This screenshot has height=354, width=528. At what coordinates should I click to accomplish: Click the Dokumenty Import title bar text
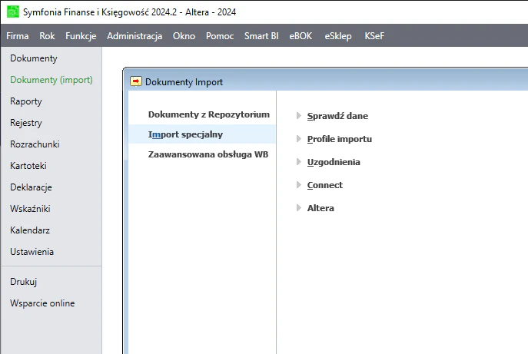184,81
